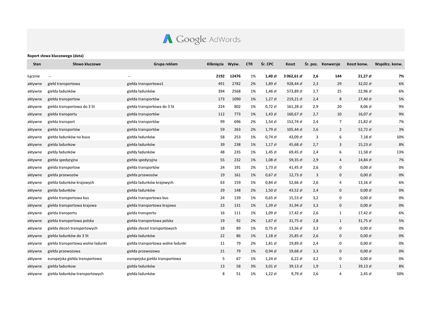Image resolution: width=441 pixels, height=312 pixels.
Task: Click the 'Raport słowa kluczowego (data)' title
Action: coord(56,56)
